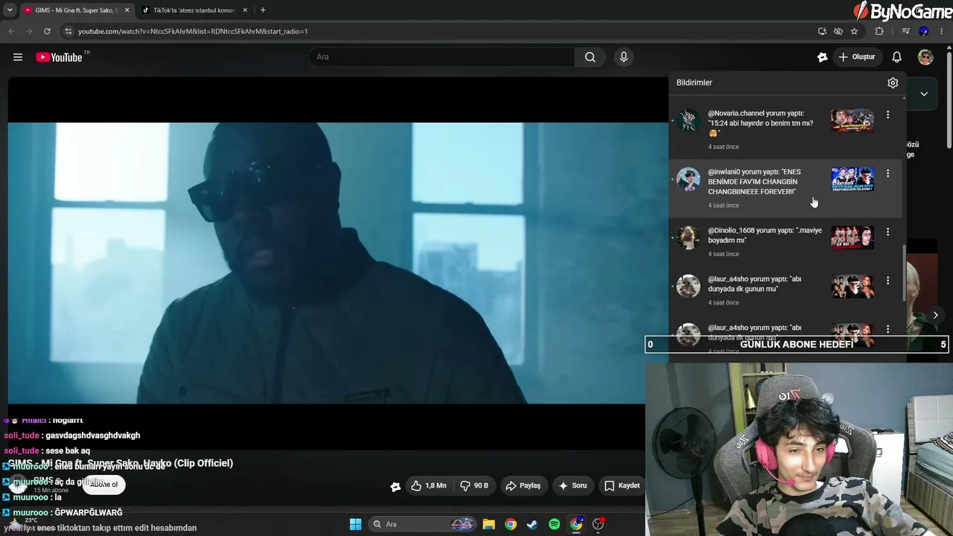
Task: Click the notifications panel scrollbar
Action: [x=905, y=273]
